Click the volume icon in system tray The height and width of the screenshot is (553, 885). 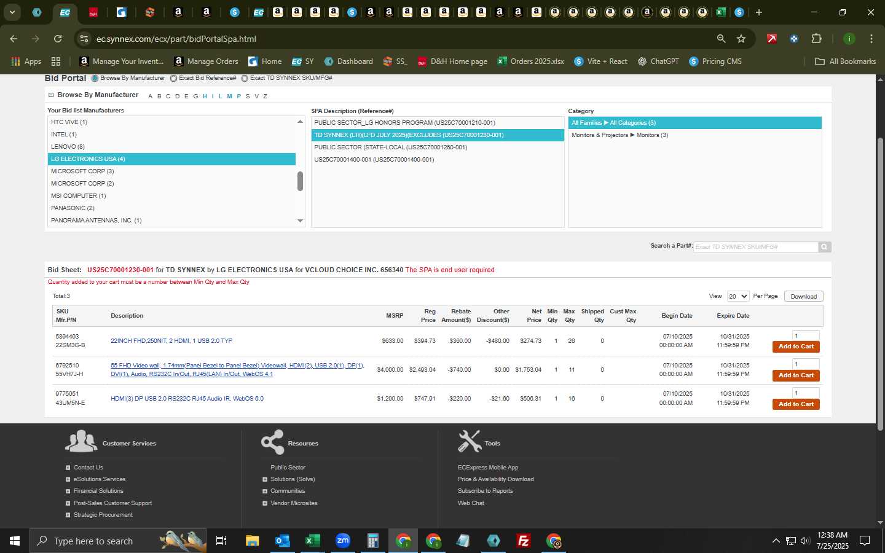805,541
